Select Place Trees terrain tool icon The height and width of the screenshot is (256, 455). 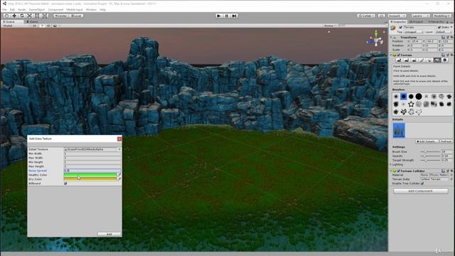(429, 60)
